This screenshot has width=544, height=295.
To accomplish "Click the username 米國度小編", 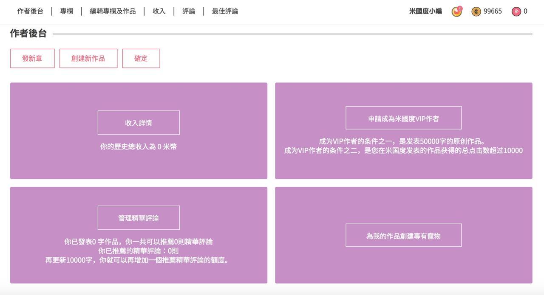I will (x=425, y=11).
